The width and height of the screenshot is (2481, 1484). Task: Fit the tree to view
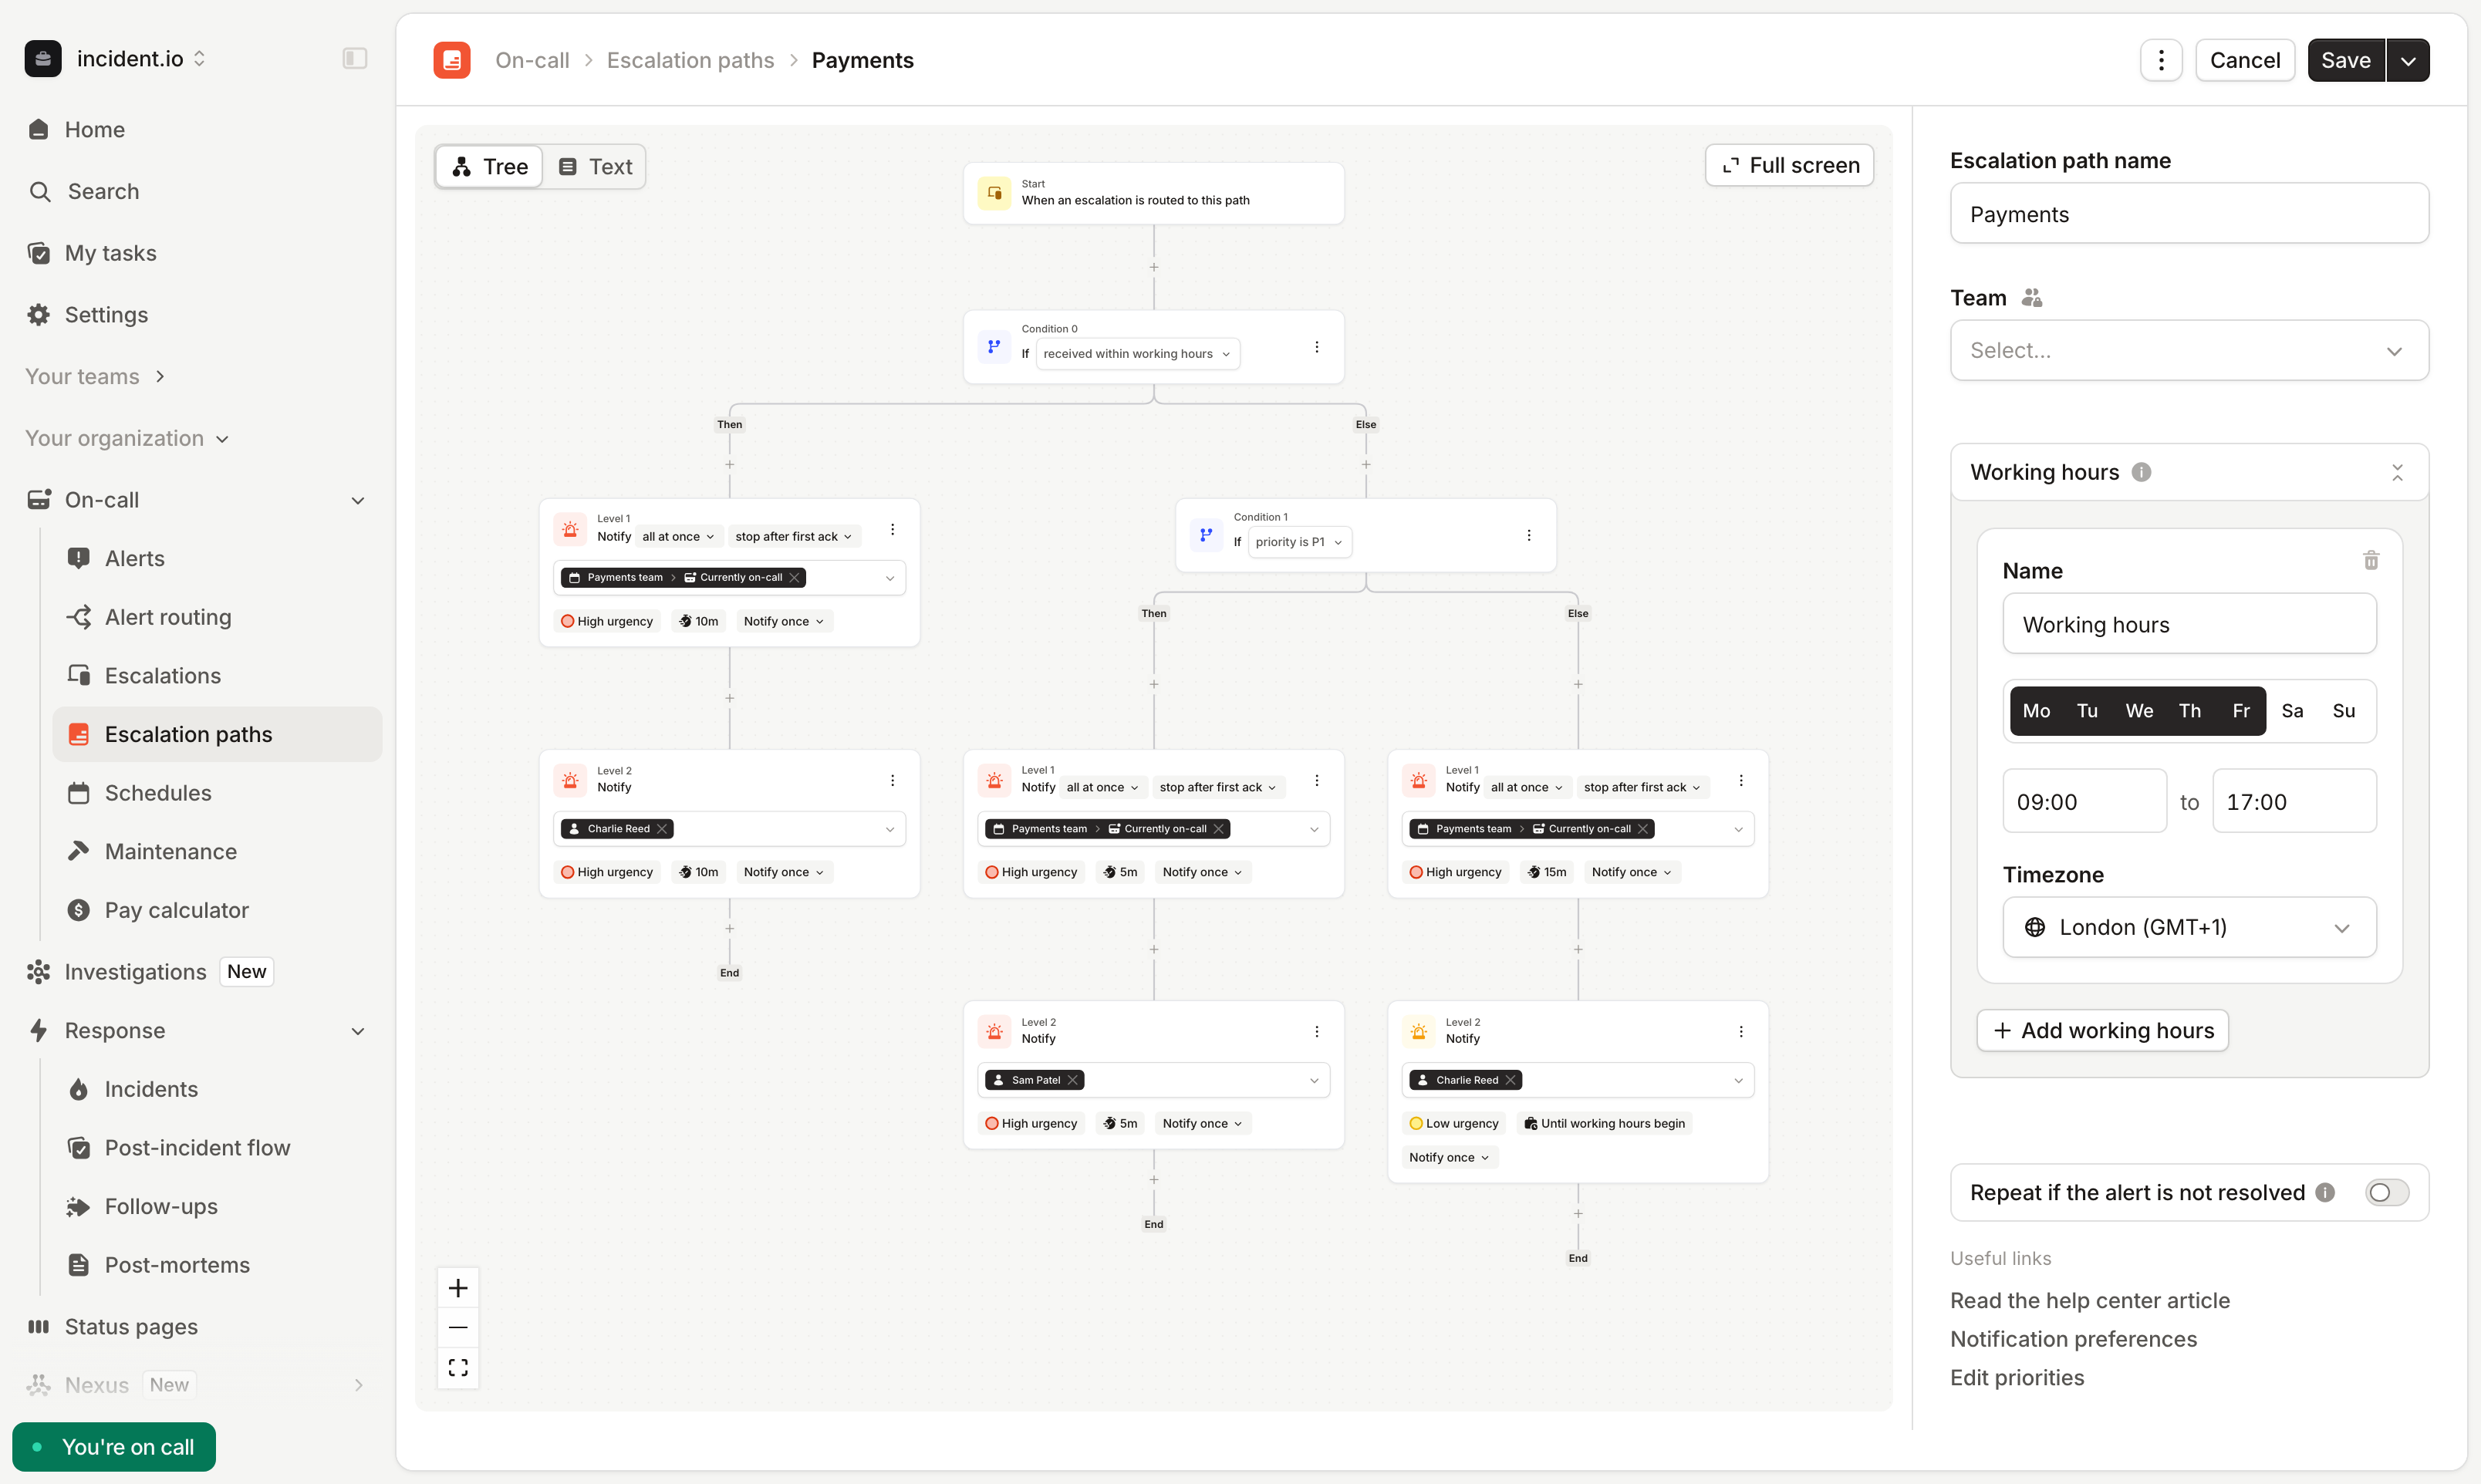coord(458,1367)
